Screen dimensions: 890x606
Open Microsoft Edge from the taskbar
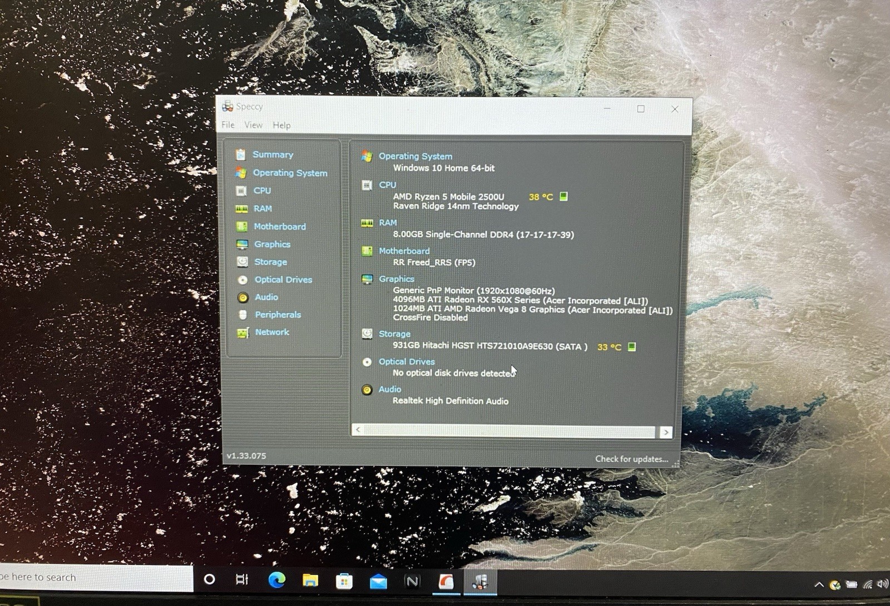[276, 580]
